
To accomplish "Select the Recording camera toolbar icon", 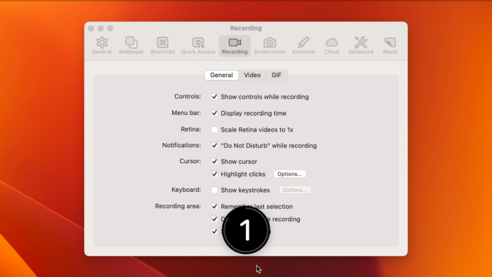I will click(x=235, y=46).
